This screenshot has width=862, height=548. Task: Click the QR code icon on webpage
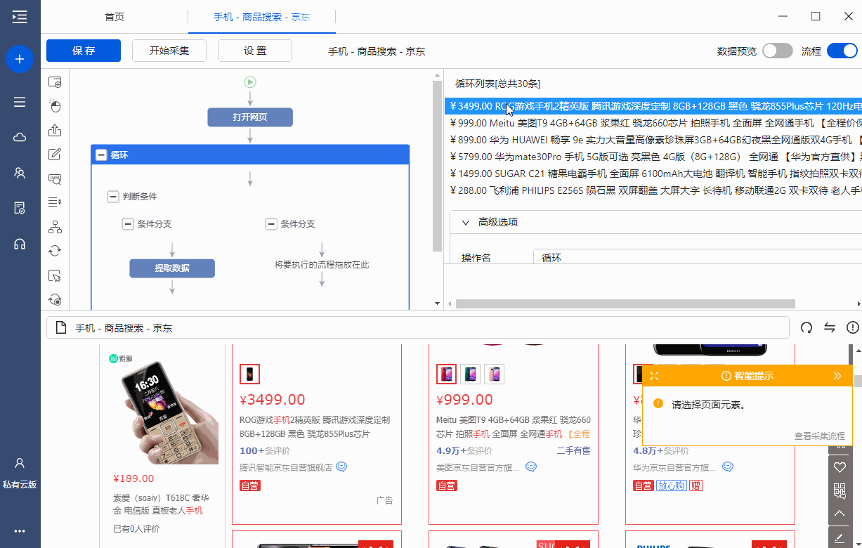tap(840, 490)
